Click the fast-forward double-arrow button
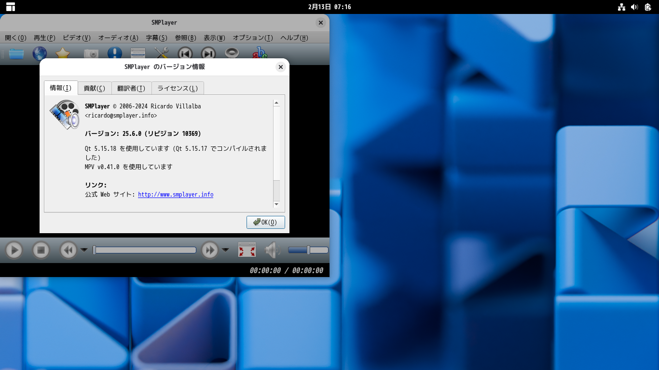The image size is (659, 370). [210, 250]
